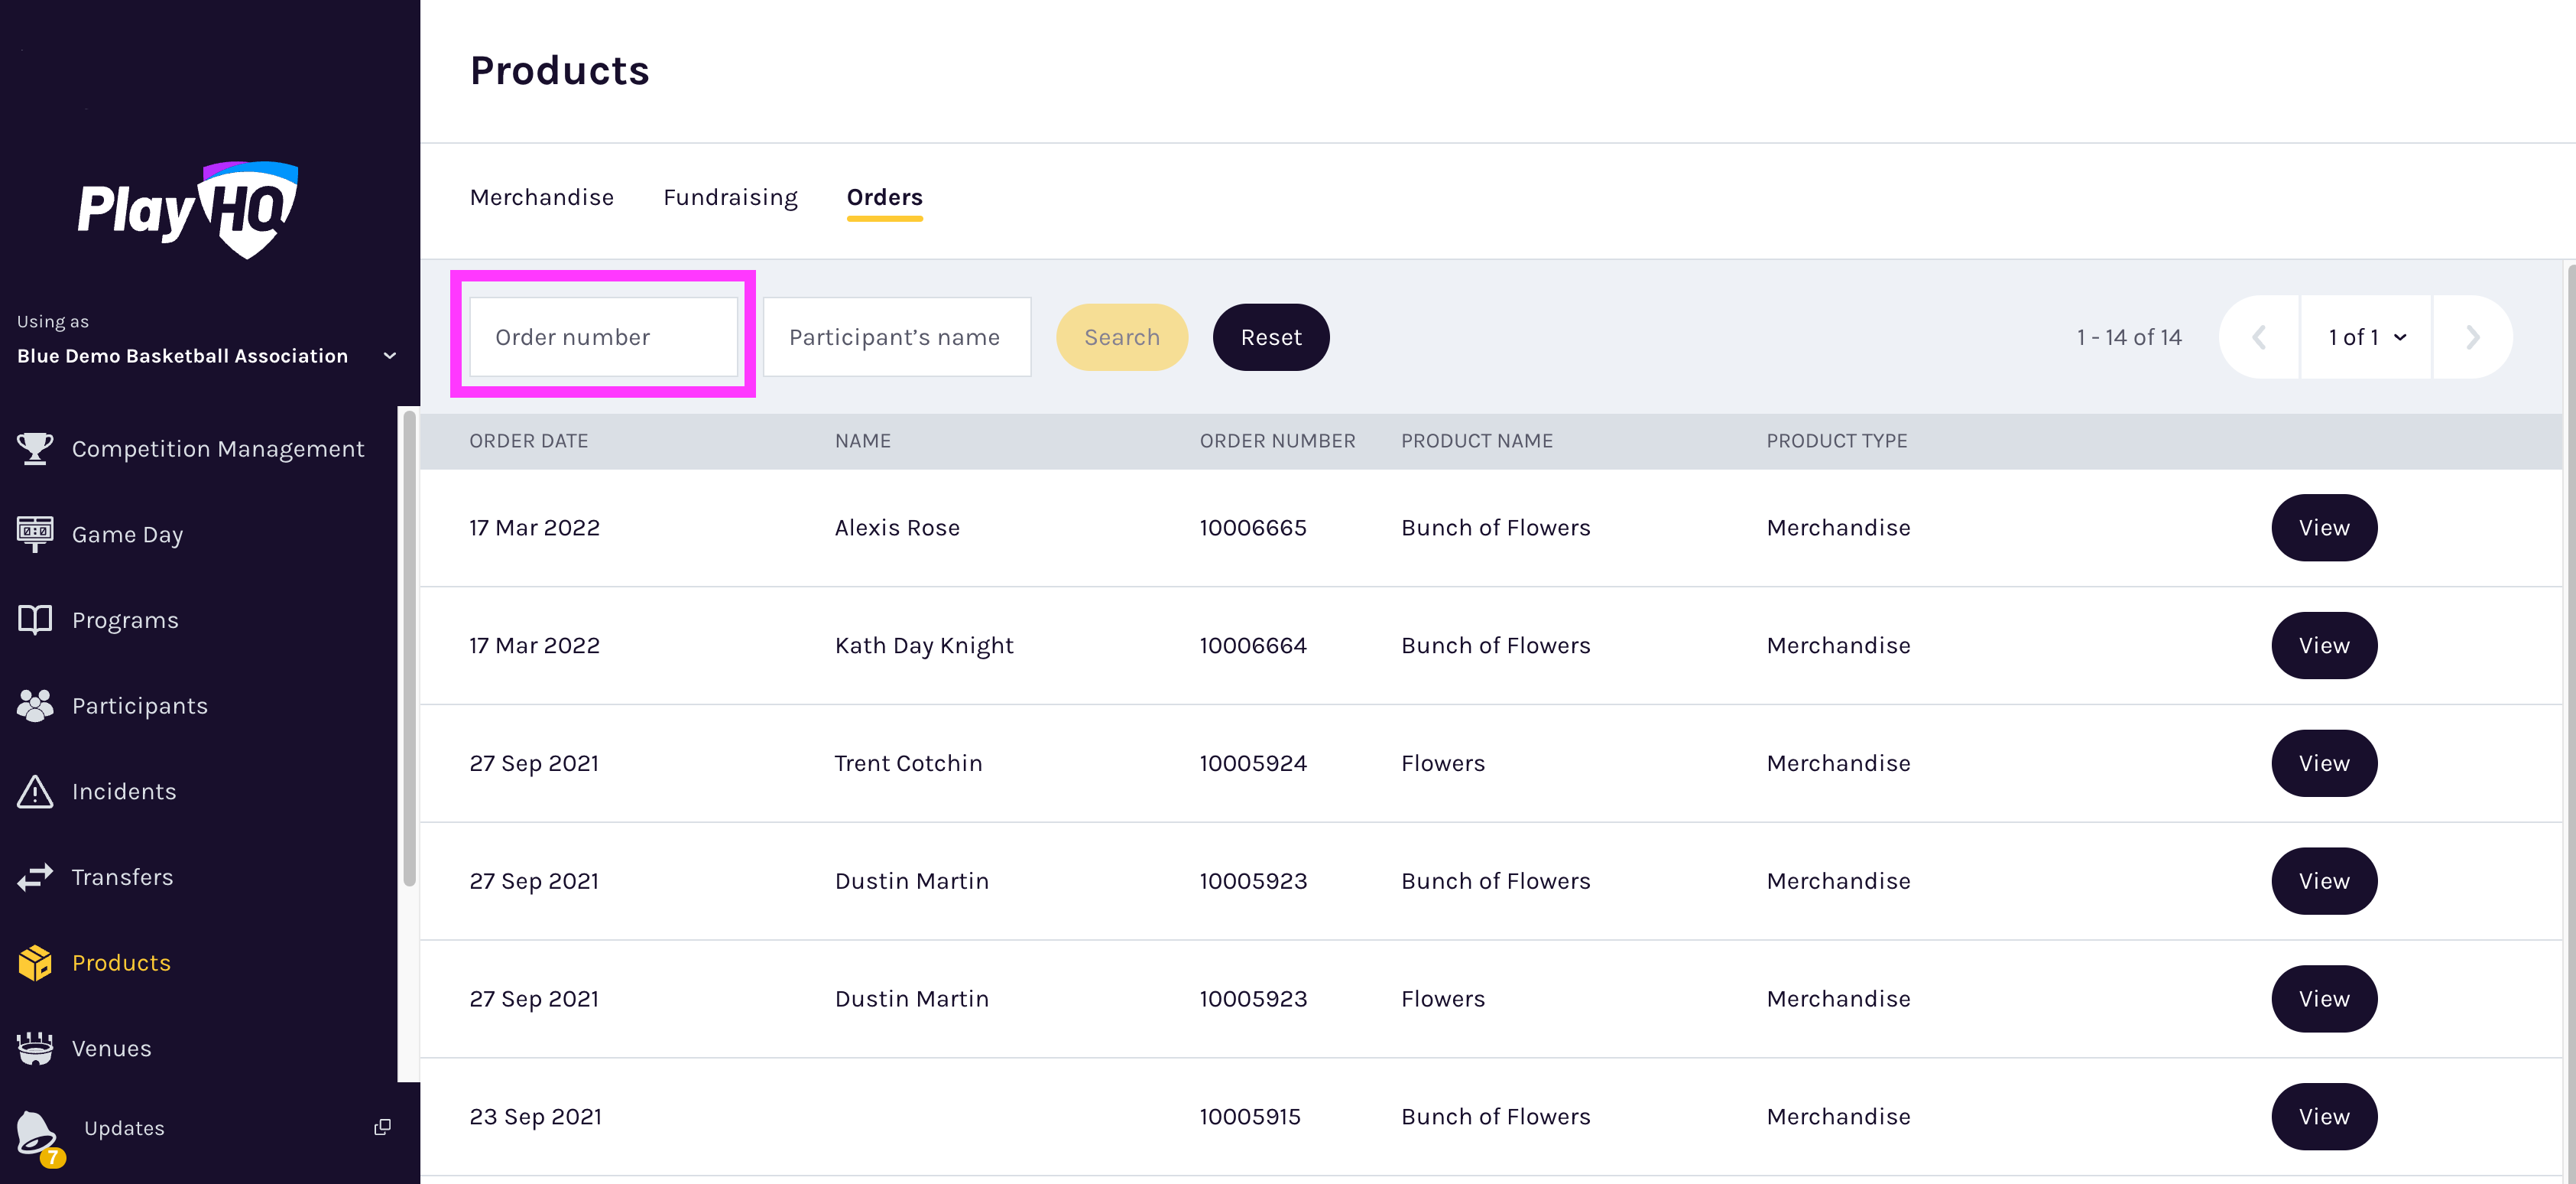
Task: Reset the order search filters
Action: click(x=1270, y=337)
